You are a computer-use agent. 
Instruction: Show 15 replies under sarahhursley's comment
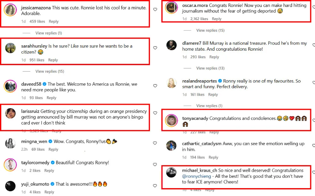pyautogui.click(x=49, y=71)
